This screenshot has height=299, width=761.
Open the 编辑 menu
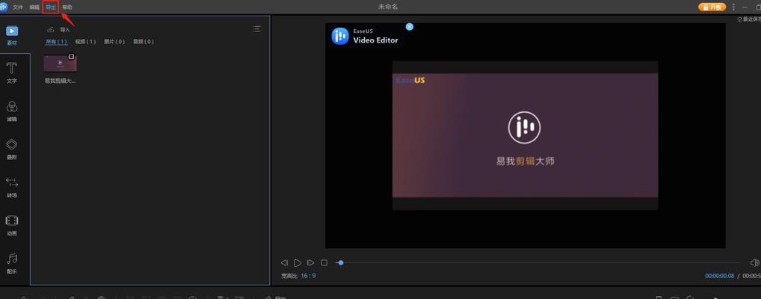click(34, 7)
